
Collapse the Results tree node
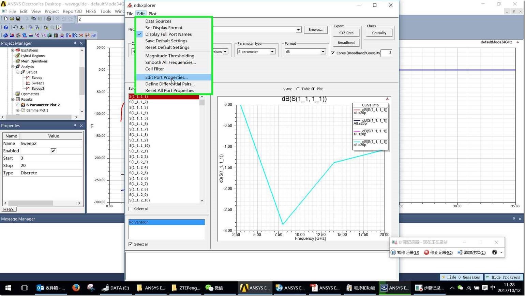(x=13, y=99)
